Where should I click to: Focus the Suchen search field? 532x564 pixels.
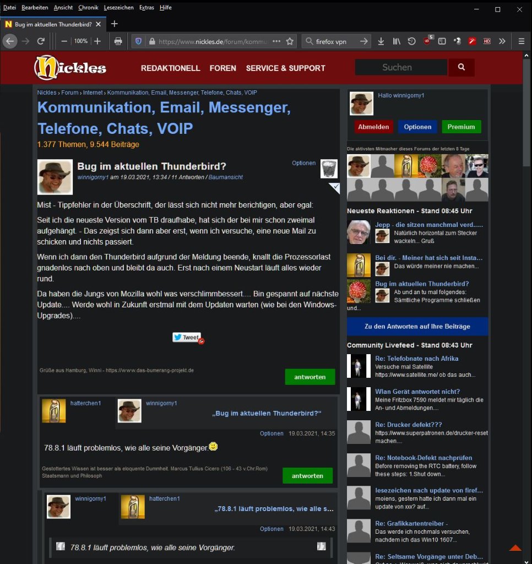click(x=401, y=67)
